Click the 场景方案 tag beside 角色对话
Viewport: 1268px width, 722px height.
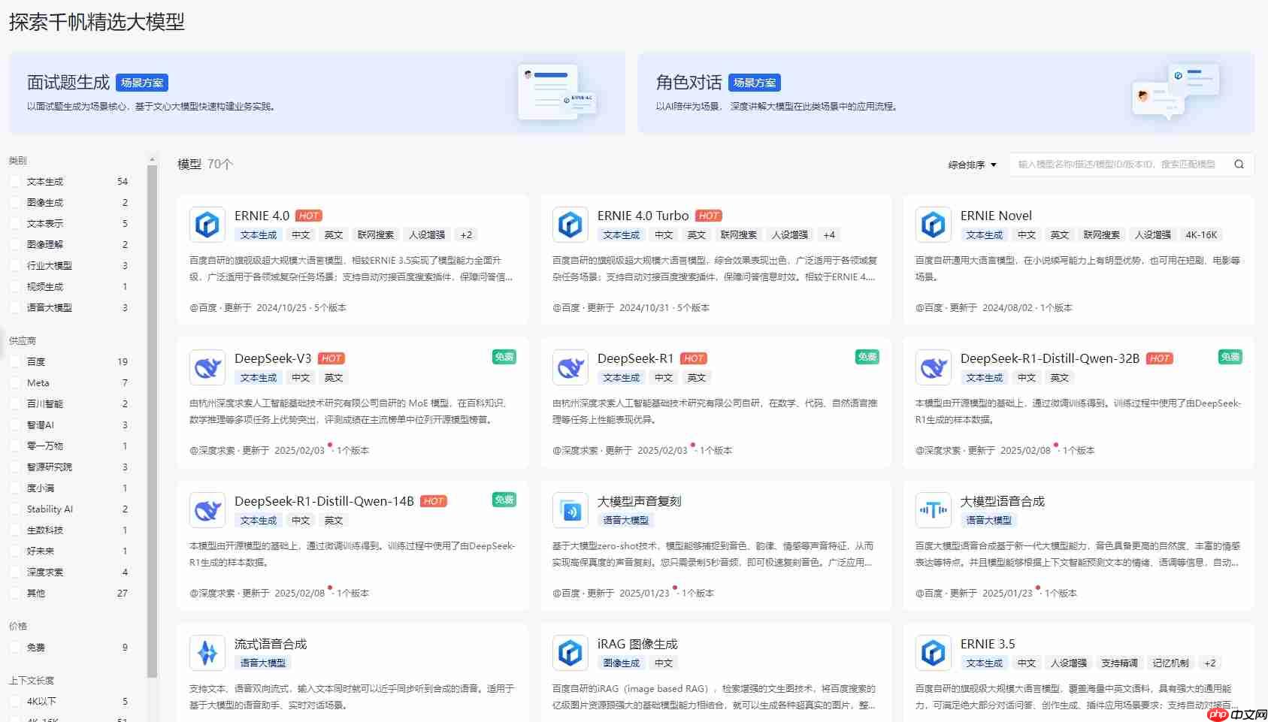coord(755,83)
